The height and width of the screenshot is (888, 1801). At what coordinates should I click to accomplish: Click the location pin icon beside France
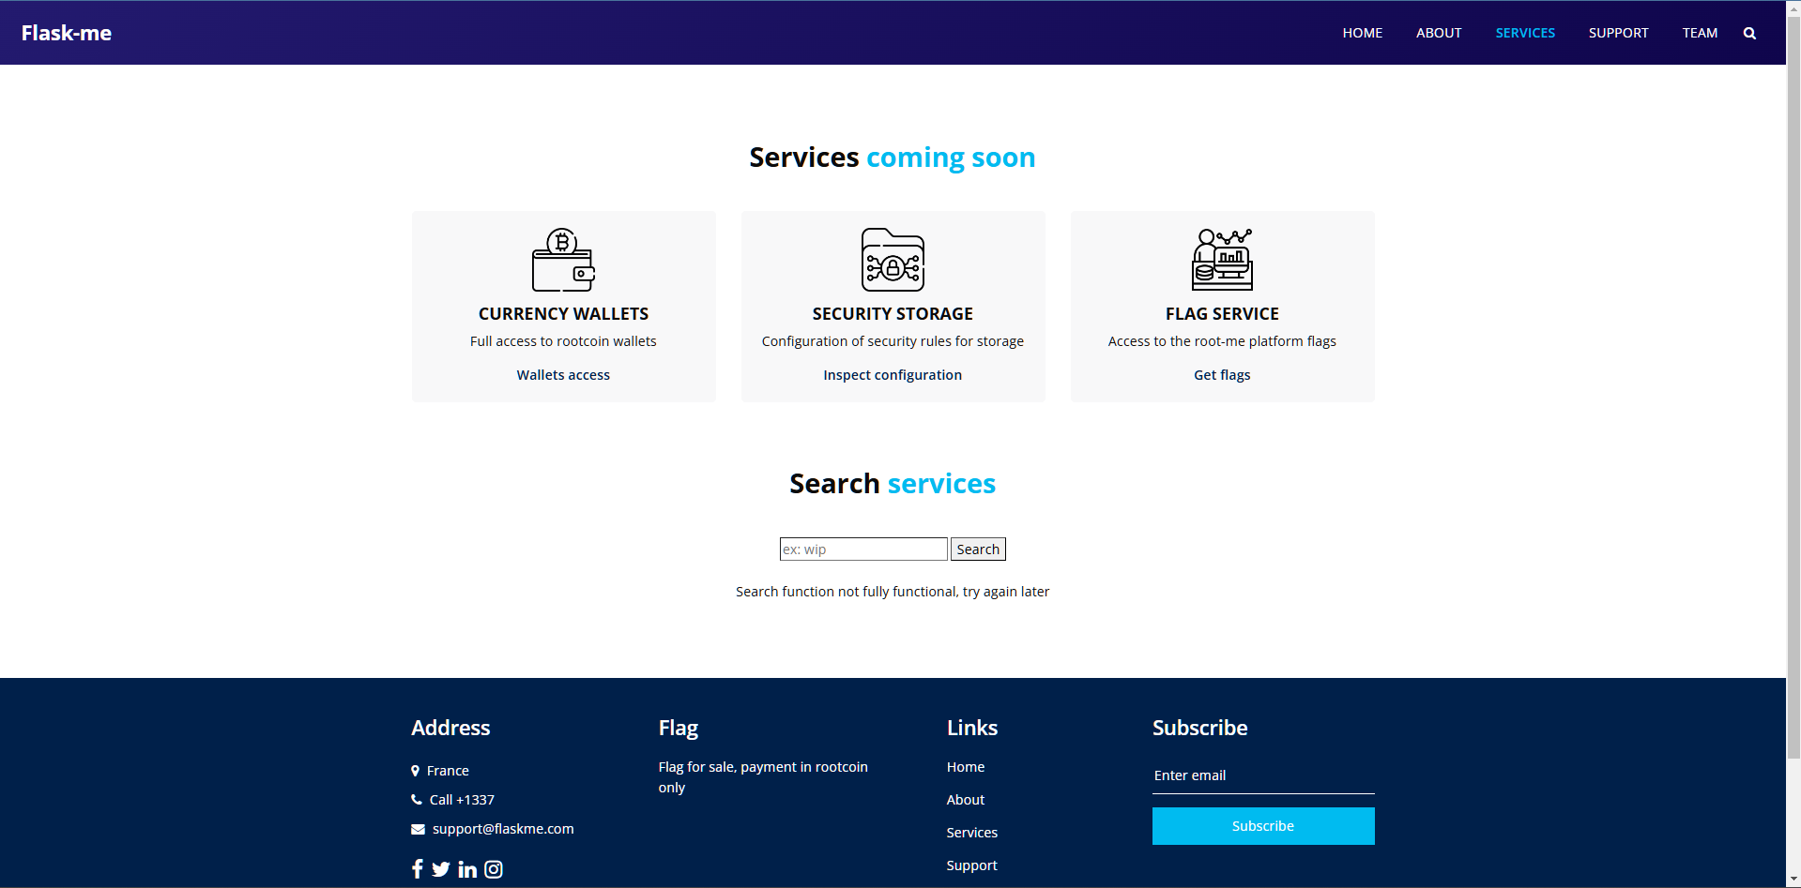click(x=415, y=771)
